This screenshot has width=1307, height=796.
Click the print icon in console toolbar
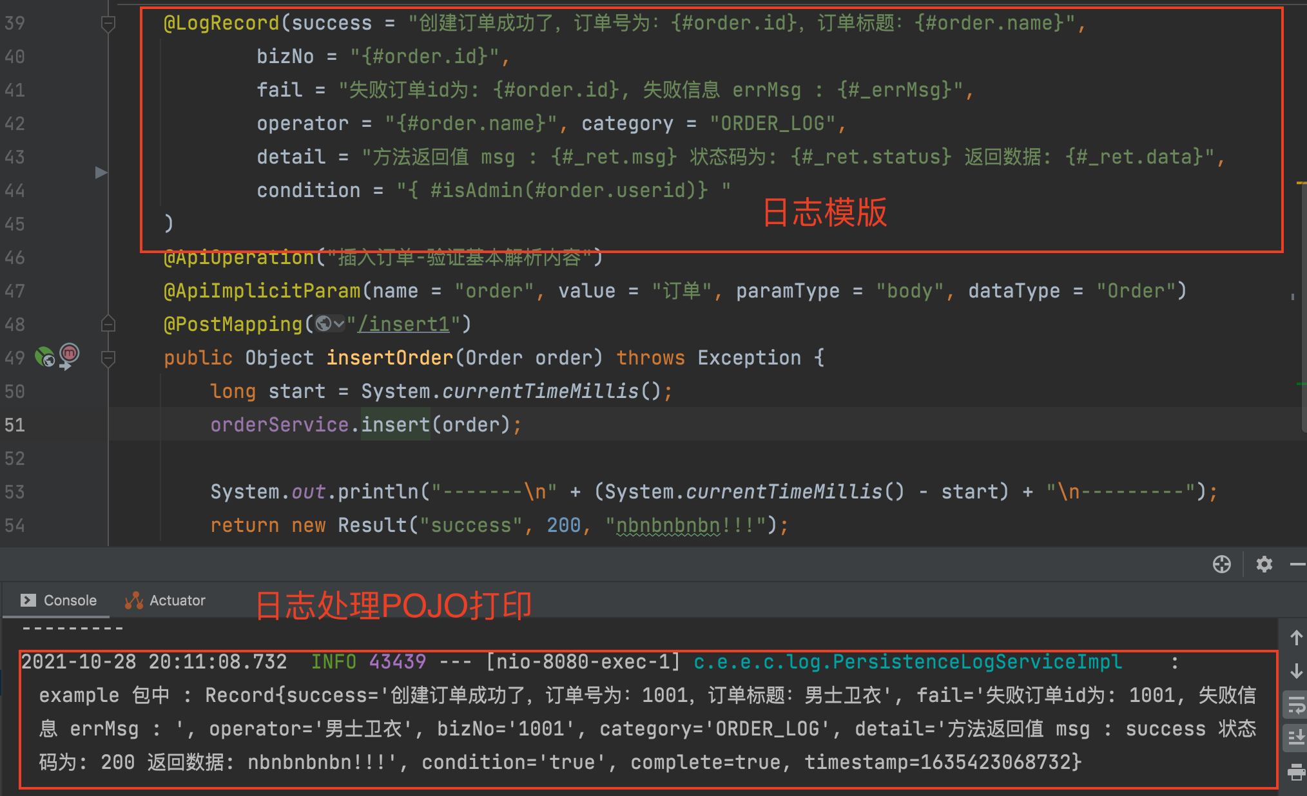1296,772
